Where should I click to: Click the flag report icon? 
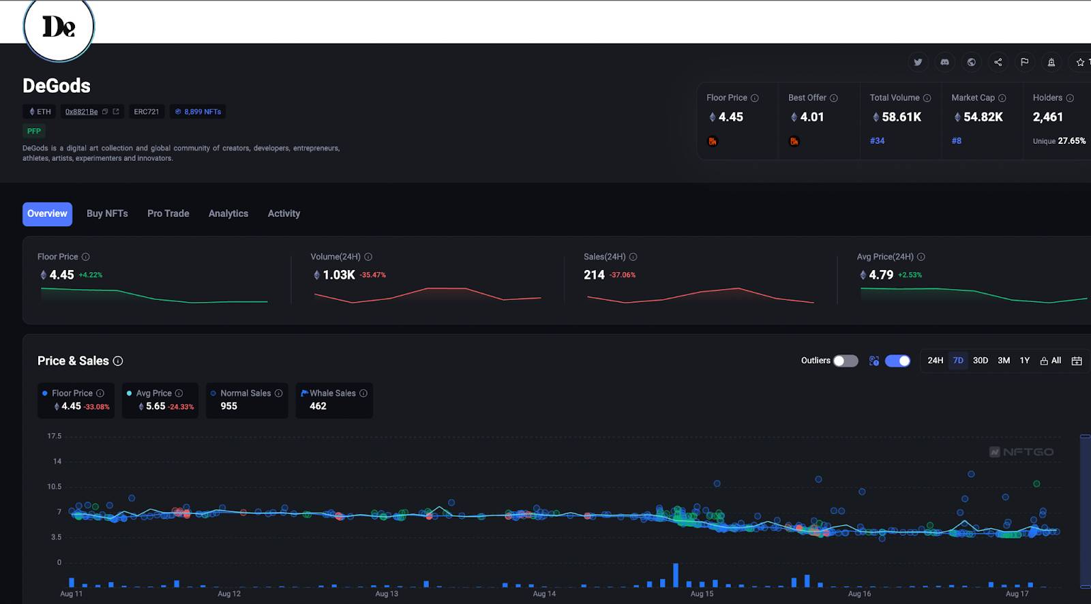(x=1024, y=62)
